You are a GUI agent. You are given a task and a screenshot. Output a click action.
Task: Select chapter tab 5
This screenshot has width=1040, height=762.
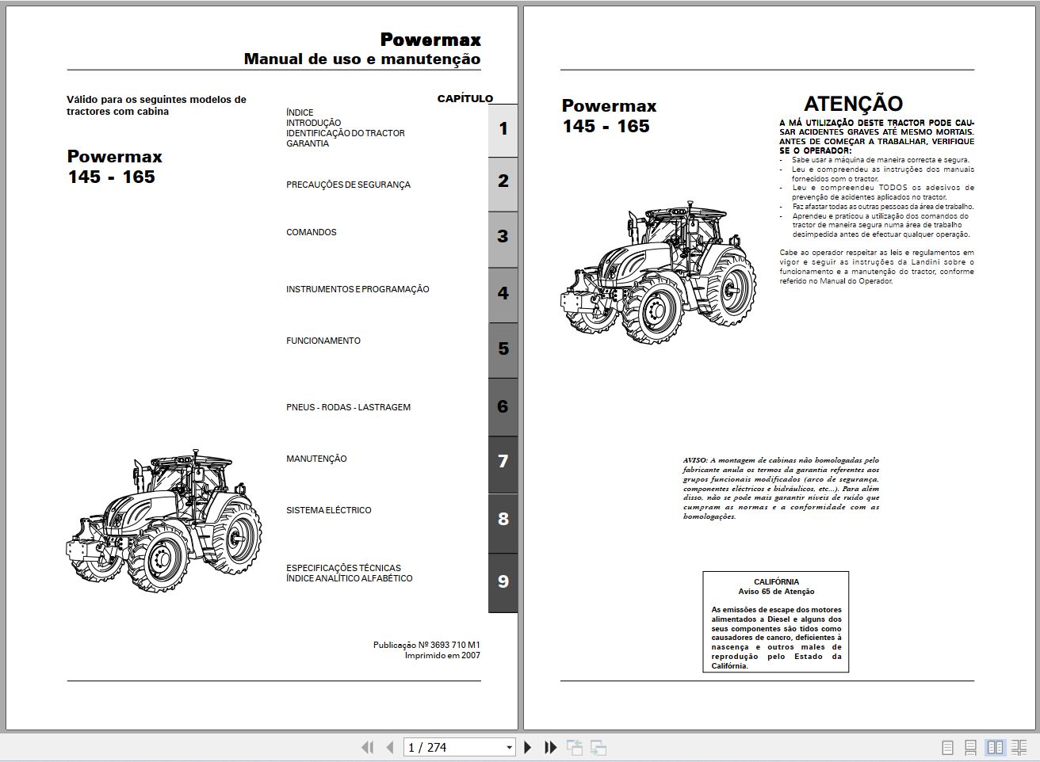(503, 349)
